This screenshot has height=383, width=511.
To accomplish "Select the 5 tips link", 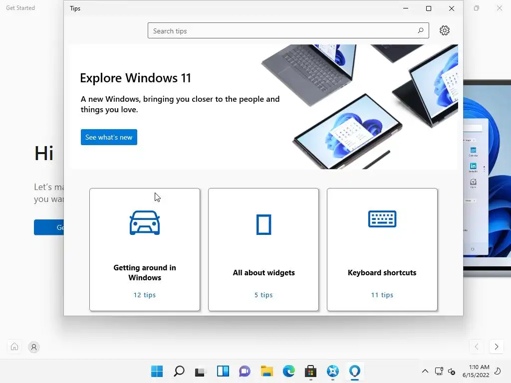I will 263,295.
